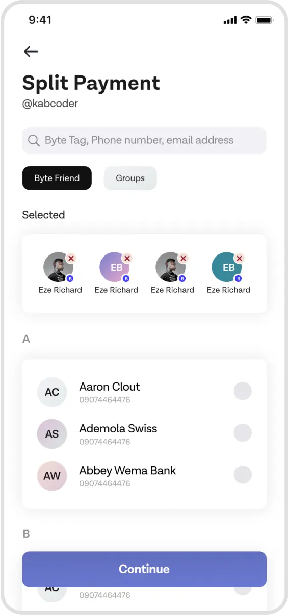
Task: Select Abbey Wema Bank's radio circle
Action: (x=243, y=475)
